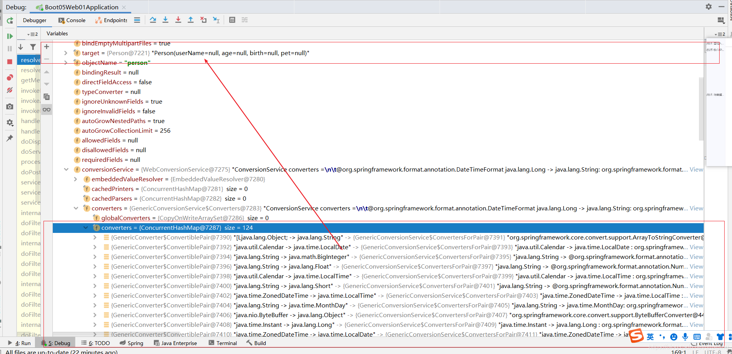Click the Step Out toolbar icon

pos(191,20)
